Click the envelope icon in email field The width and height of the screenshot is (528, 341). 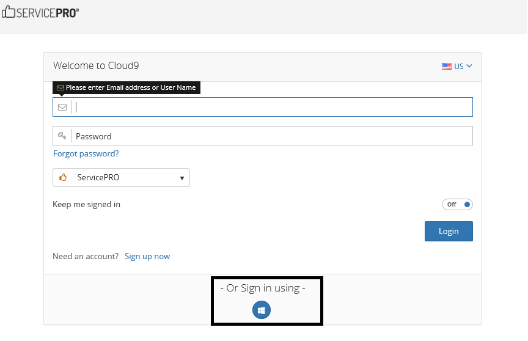click(62, 107)
